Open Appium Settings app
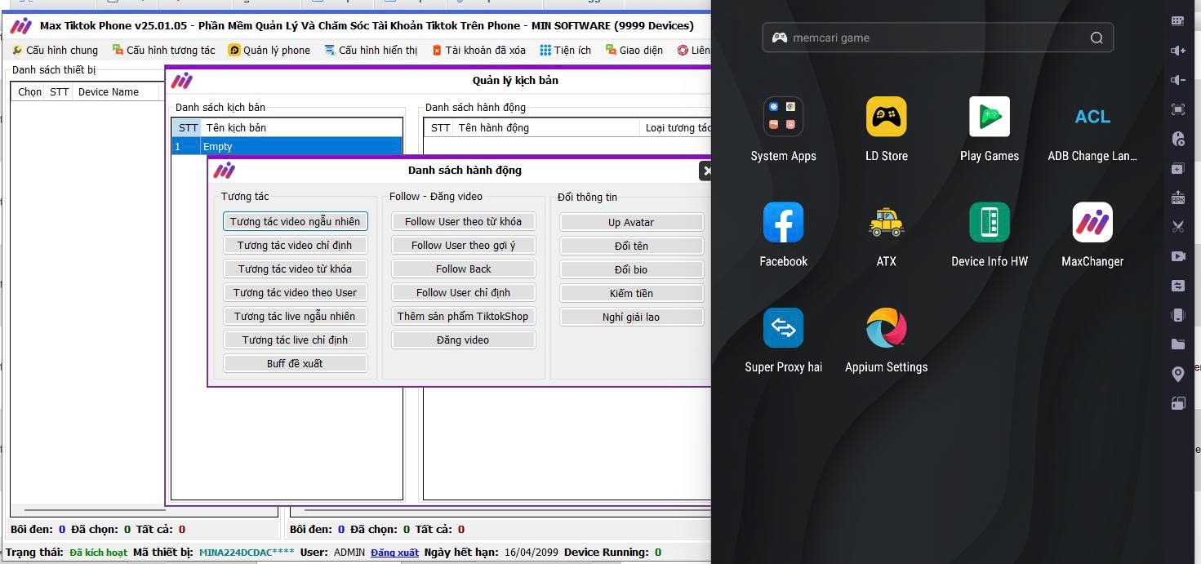Viewport: 1201px width, 564px height. [886, 328]
